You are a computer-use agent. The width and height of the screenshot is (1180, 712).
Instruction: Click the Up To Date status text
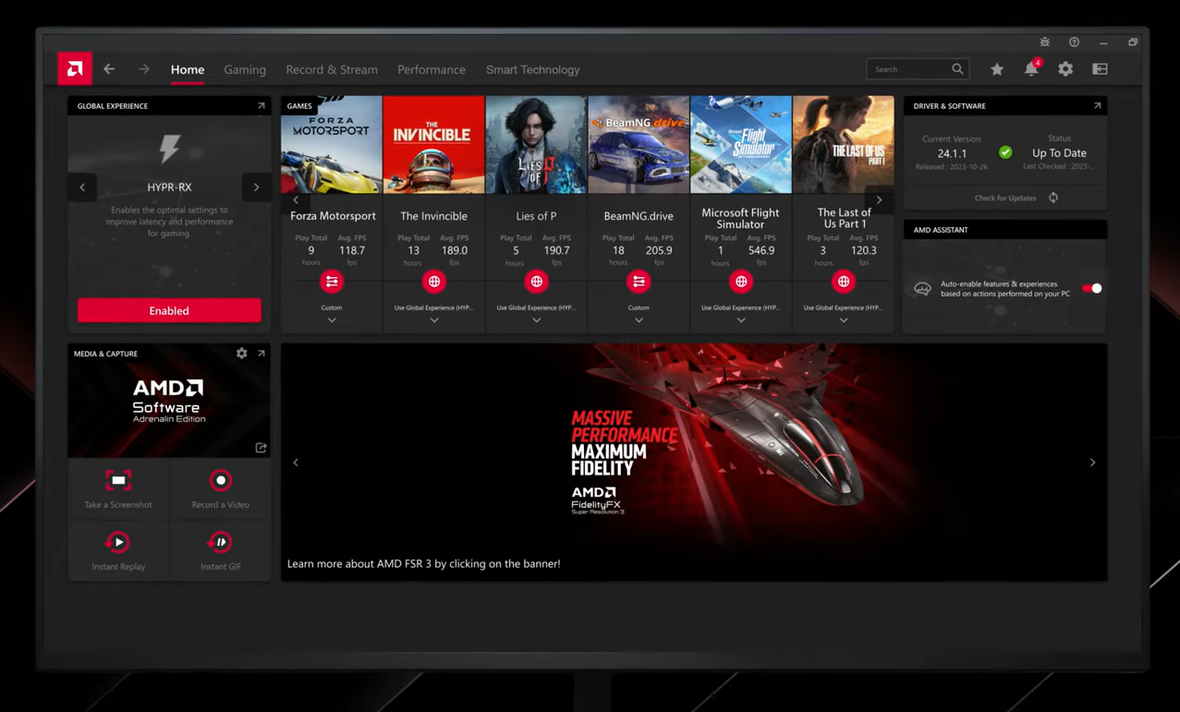(1059, 153)
